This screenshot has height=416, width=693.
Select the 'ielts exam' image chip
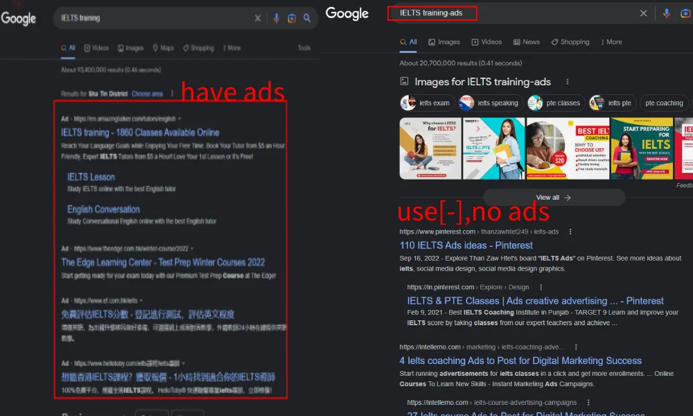click(x=427, y=103)
